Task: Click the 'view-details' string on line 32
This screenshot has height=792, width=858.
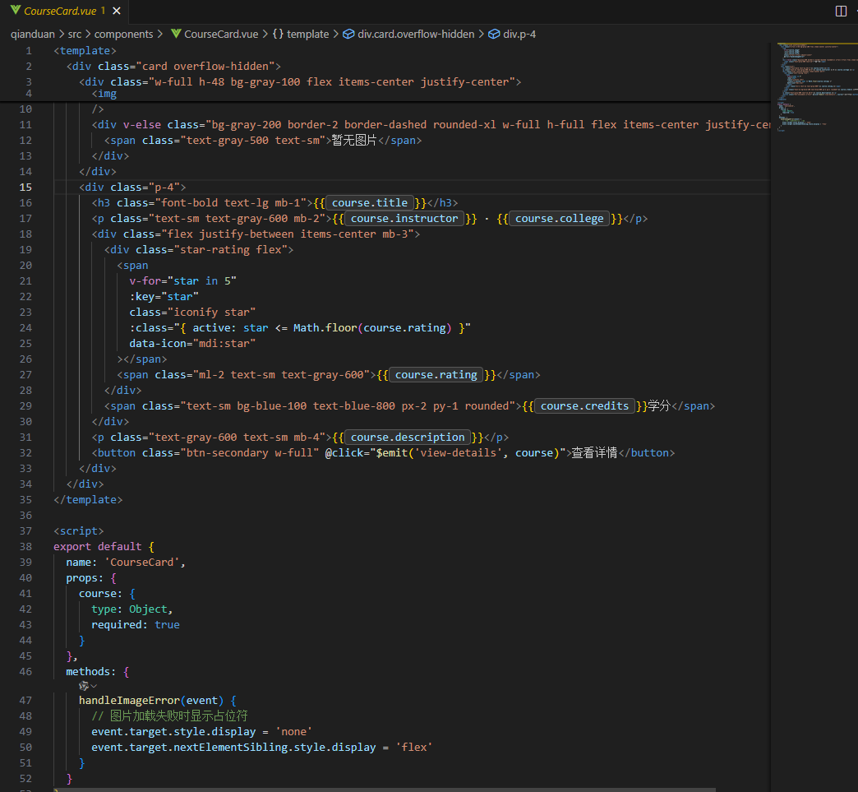Action: click(456, 453)
